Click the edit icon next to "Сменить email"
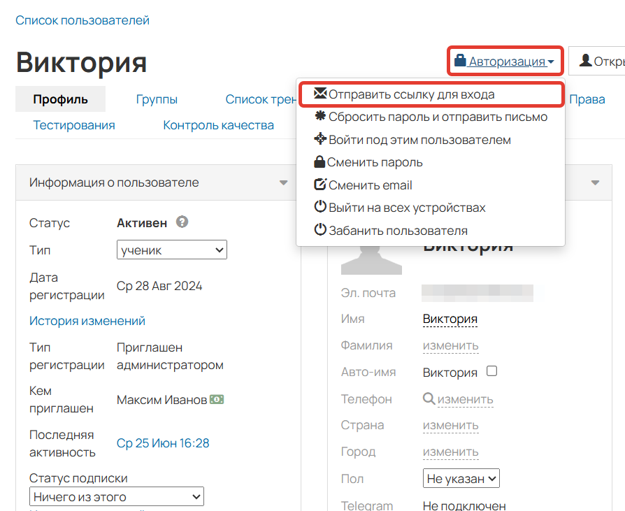 (320, 185)
